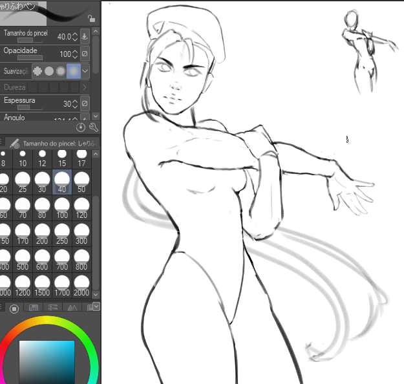
Task: Open the Tamanho do pincel palette tab
Action: (53, 144)
